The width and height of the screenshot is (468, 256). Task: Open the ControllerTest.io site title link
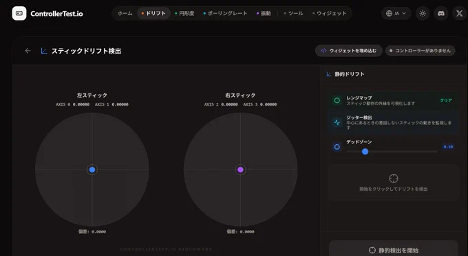pyautogui.click(x=56, y=14)
